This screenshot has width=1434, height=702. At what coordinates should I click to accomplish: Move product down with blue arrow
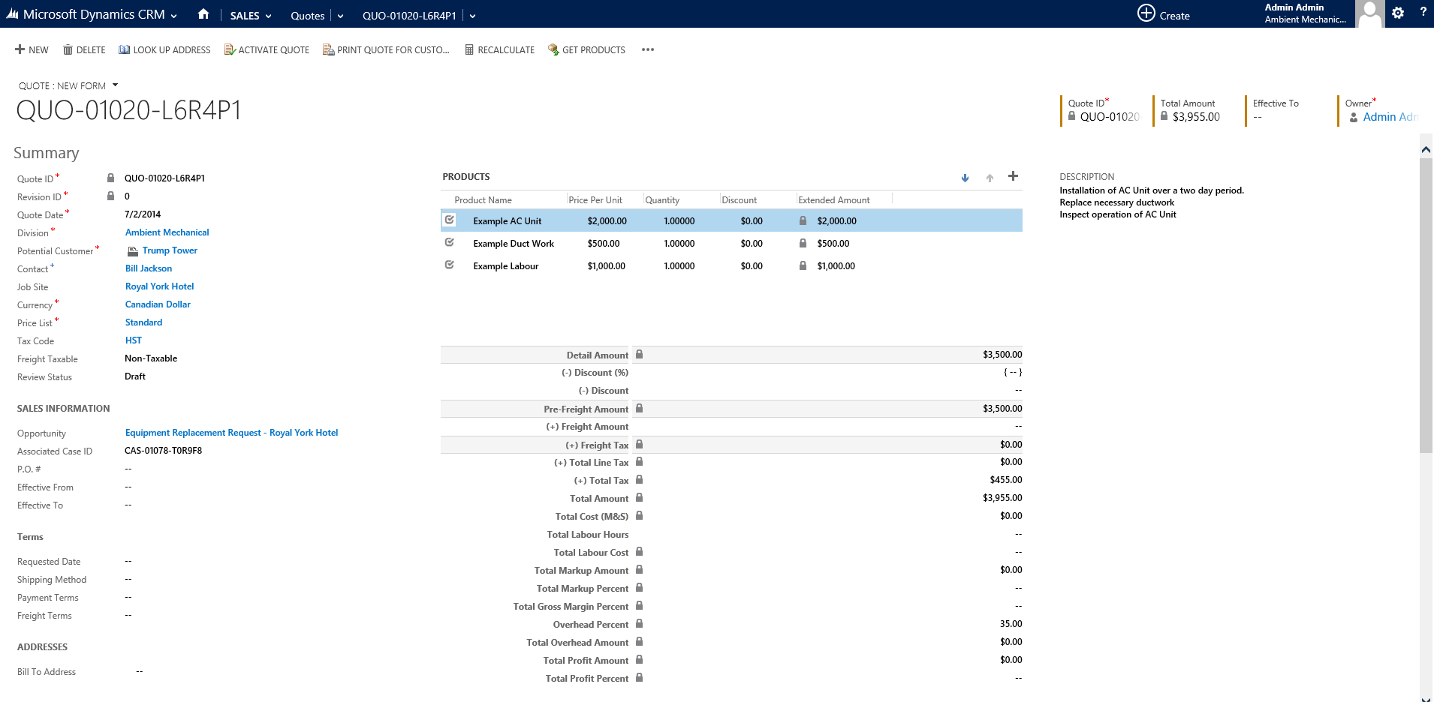(965, 178)
